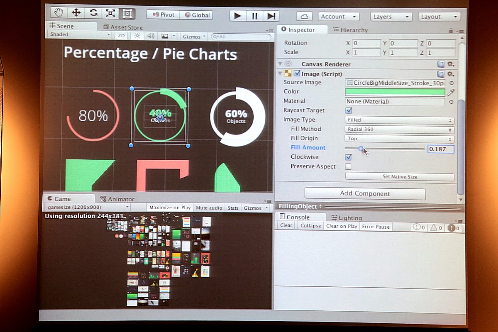
Task: Select the Move tool
Action: 76,13
